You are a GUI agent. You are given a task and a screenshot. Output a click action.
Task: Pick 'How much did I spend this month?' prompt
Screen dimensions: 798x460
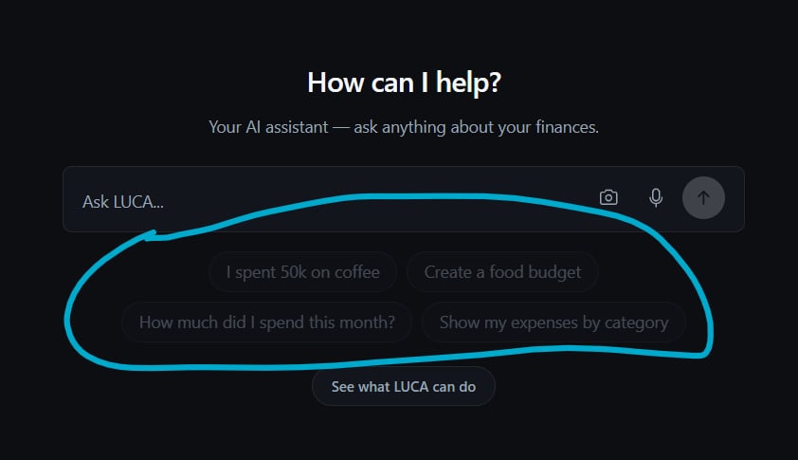[266, 322]
